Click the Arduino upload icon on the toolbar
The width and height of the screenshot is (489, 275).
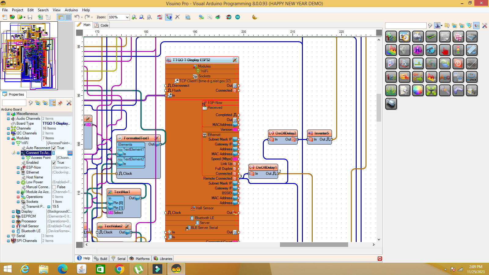click(x=229, y=17)
